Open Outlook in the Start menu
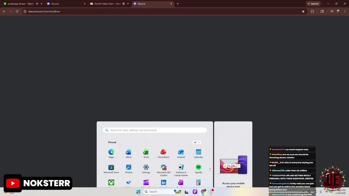The width and height of the screenshot is (349, 196). click(181, 154)
